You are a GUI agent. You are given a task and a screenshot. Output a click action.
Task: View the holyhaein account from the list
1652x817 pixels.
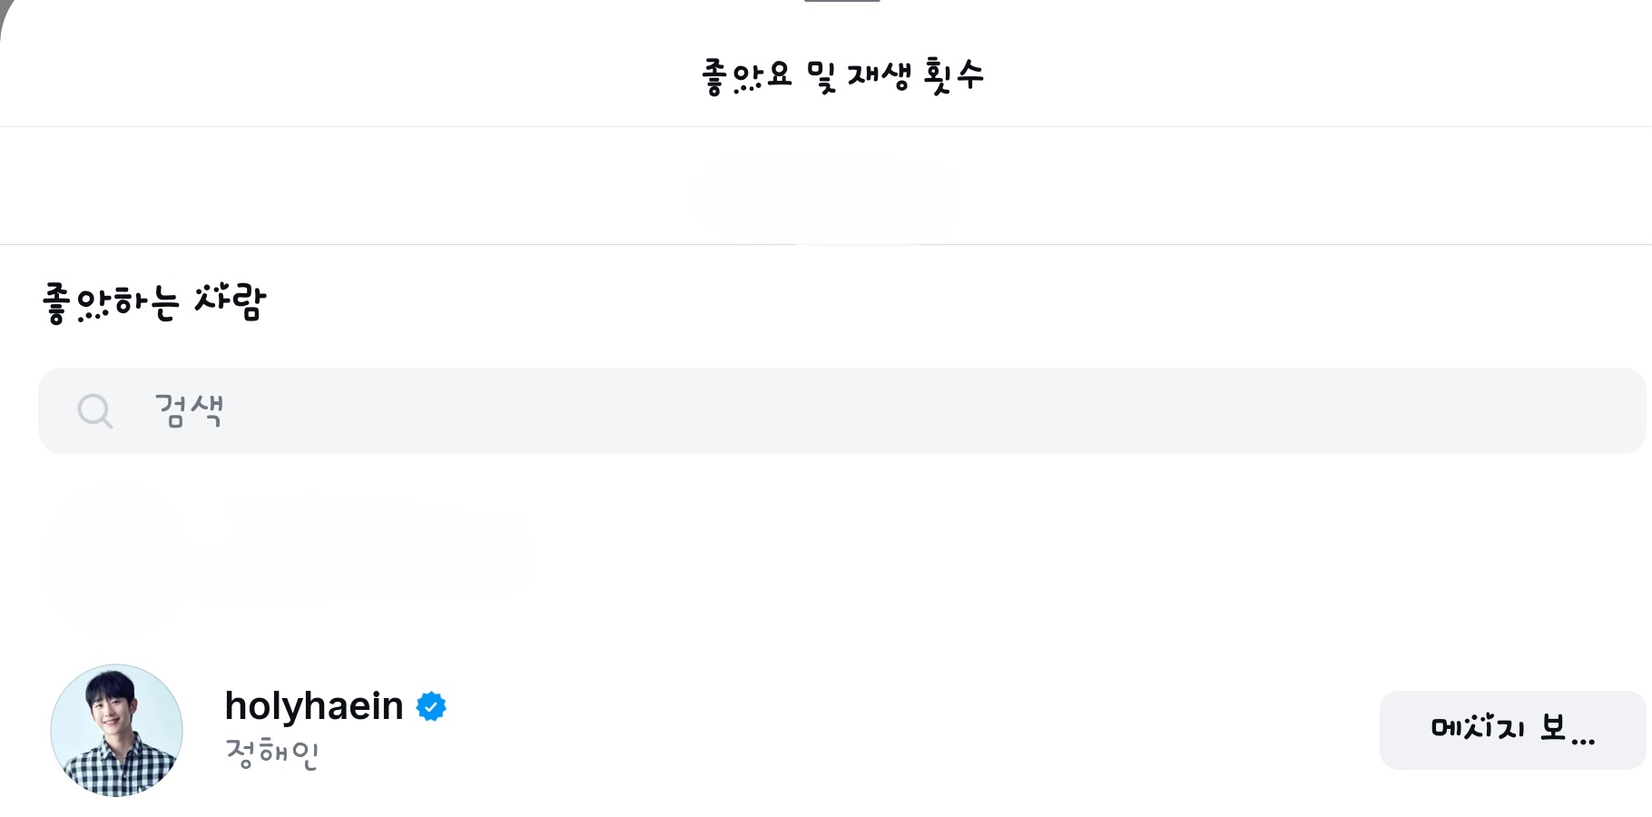coord(314,706)
